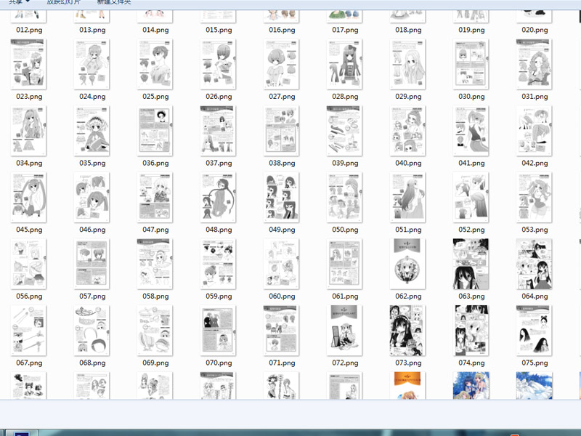Select thumbnail of 036.png
The width and height of the screenshot is (581, 436).
click(x=155, y=131)
